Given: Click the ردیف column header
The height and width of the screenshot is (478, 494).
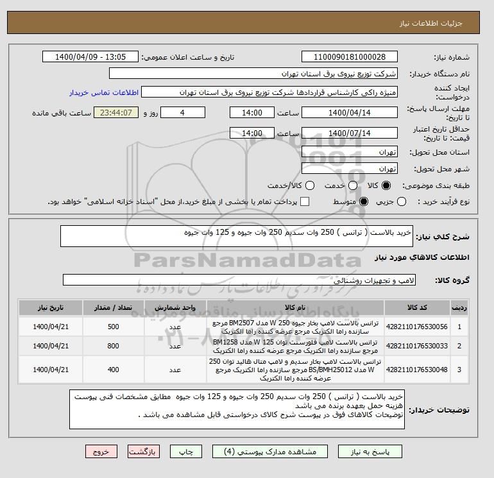Looking at the screenshot, I should click(459, 307).
